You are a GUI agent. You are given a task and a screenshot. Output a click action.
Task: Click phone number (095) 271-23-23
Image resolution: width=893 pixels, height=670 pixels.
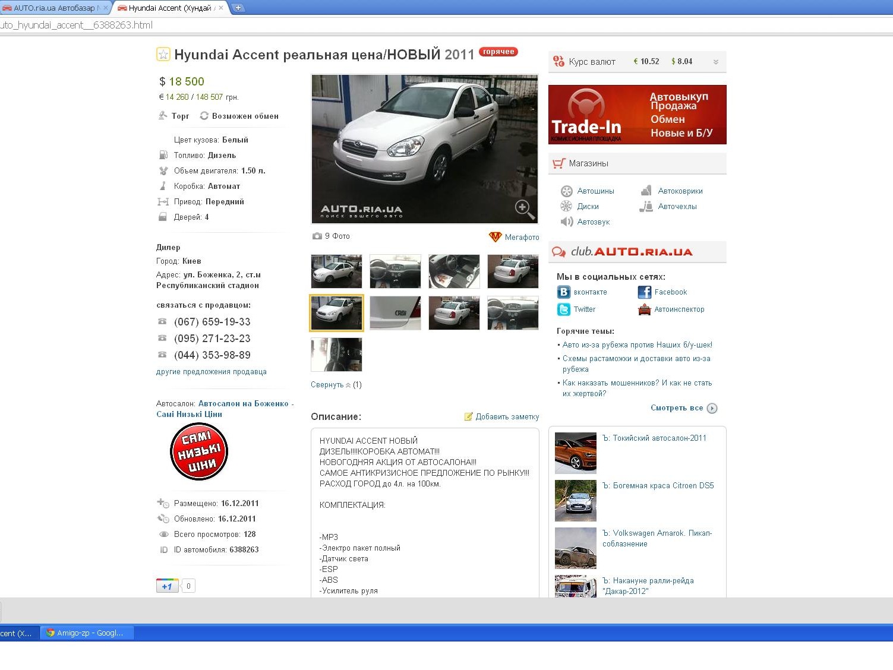point(212,339)
